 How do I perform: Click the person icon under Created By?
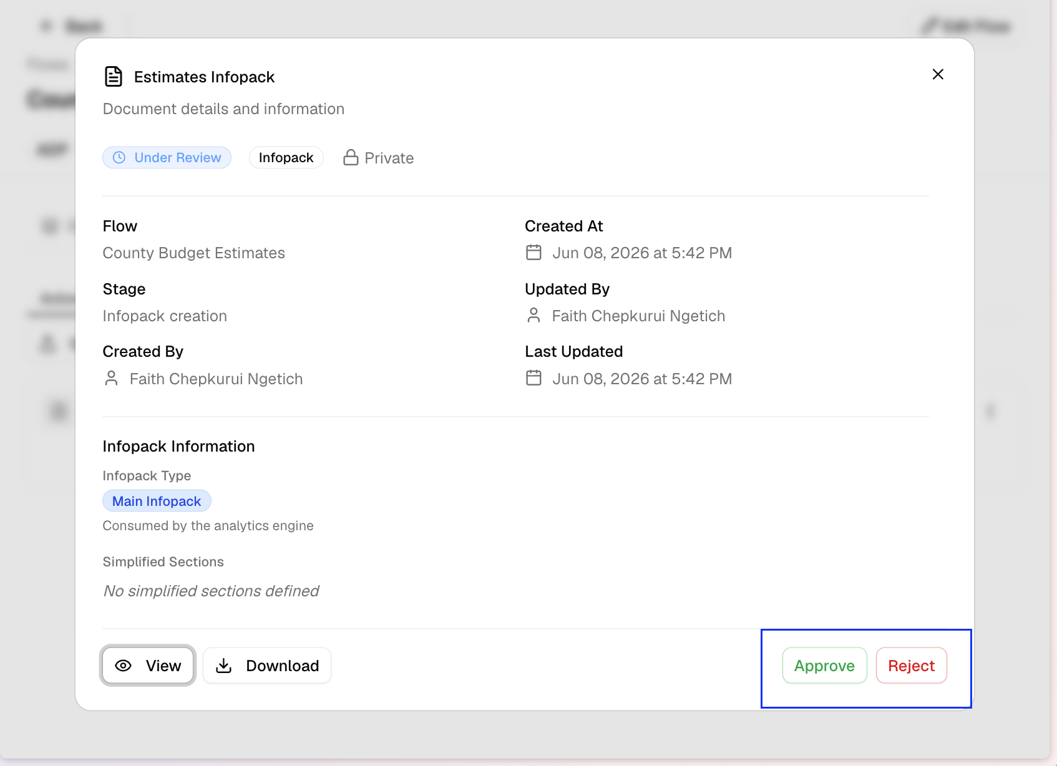tap(111, 378)
